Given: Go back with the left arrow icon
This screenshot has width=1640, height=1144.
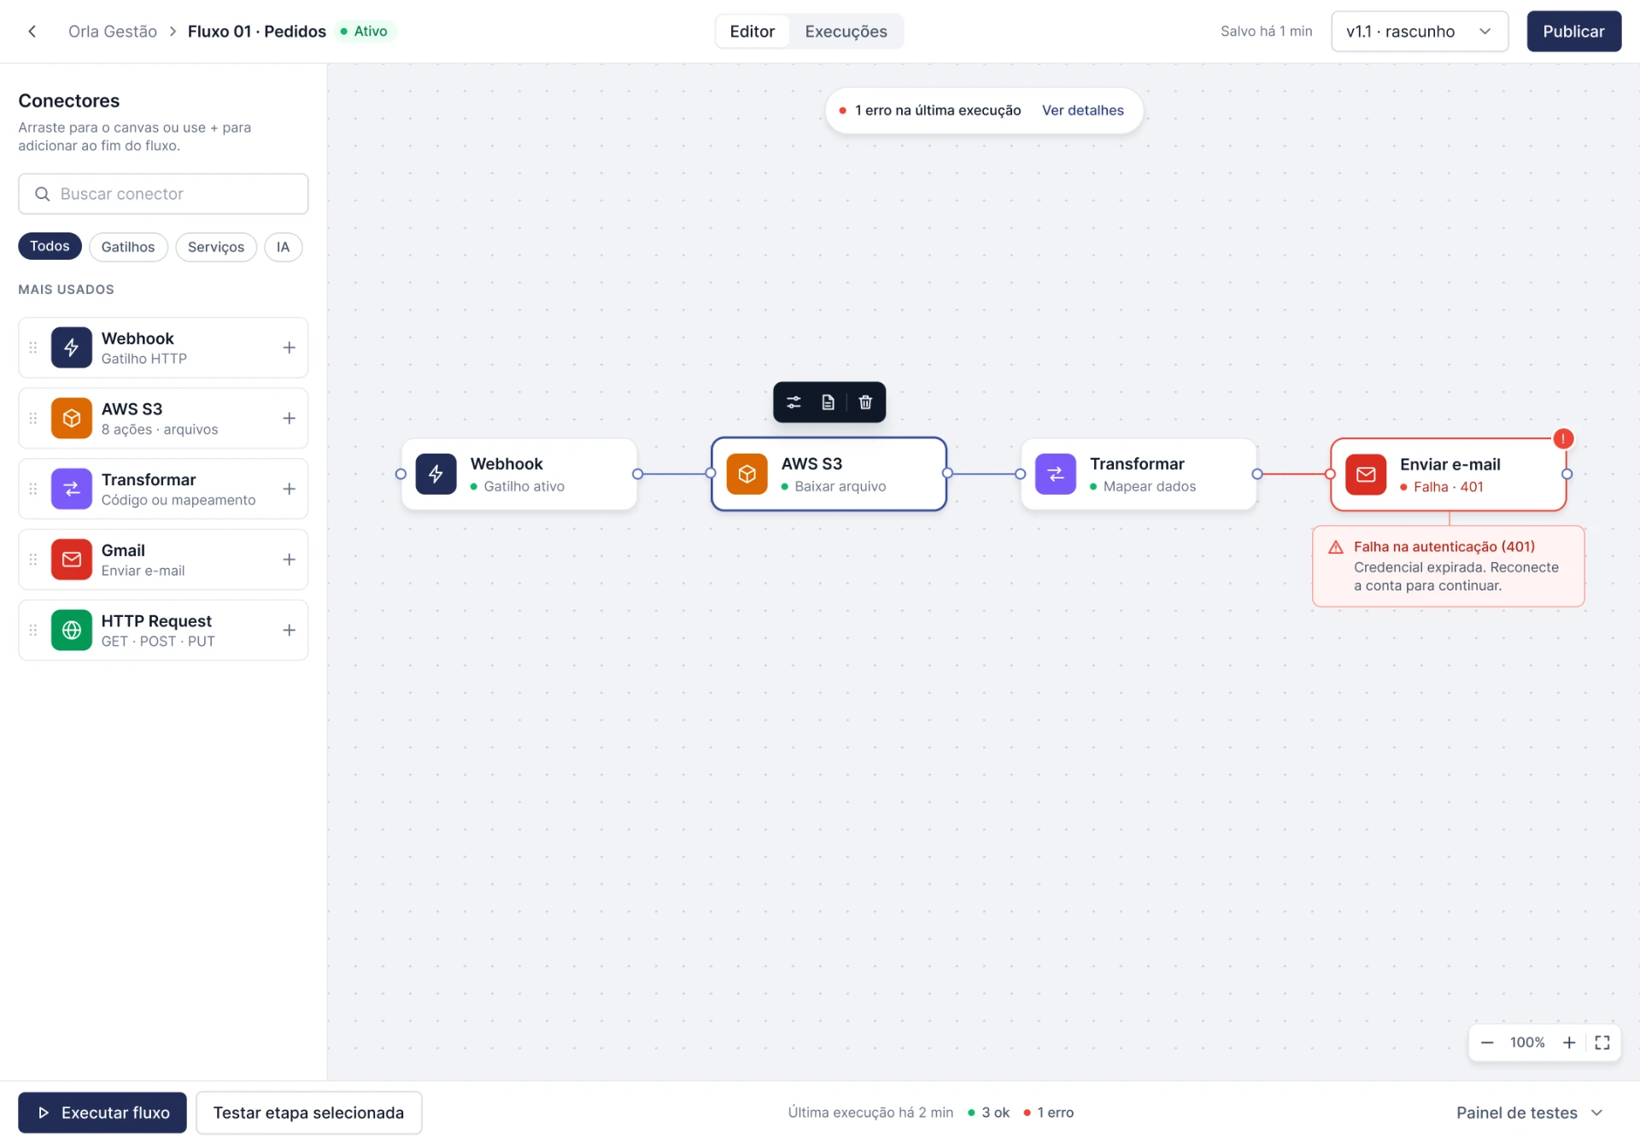Looking at the screenshot, I should (x=32, y=32).
